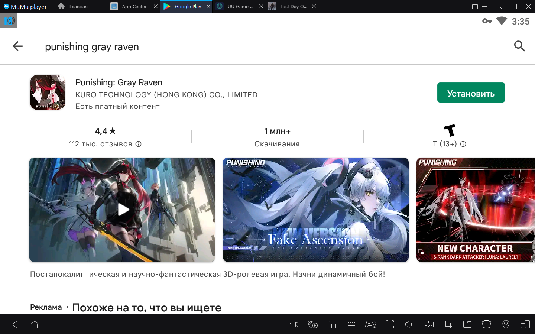Viewport: 535px width, 334px height.
Task: Close the UU Game tab
Action: (x=261, y=7)
